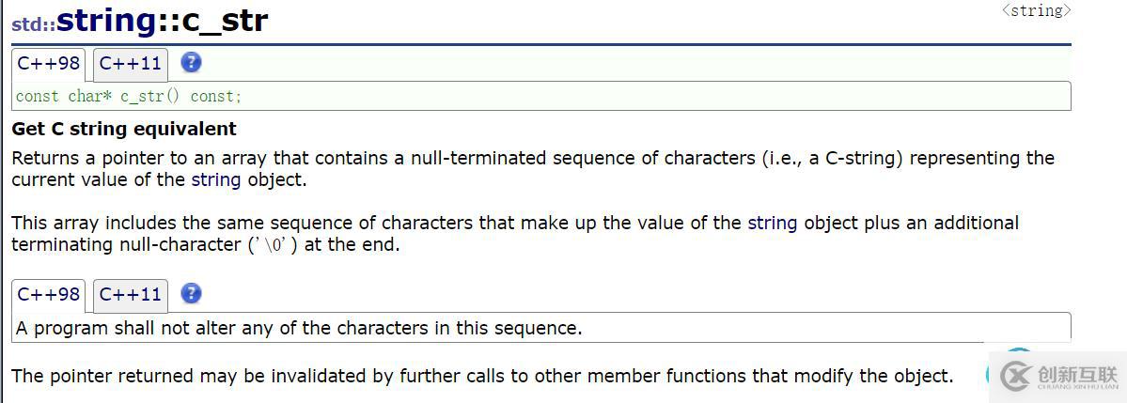The width and height of the screenshot is (1127, 403).
Task: Follow the 'string' link before 'object plus'
Action: click(x=772, y=223)
